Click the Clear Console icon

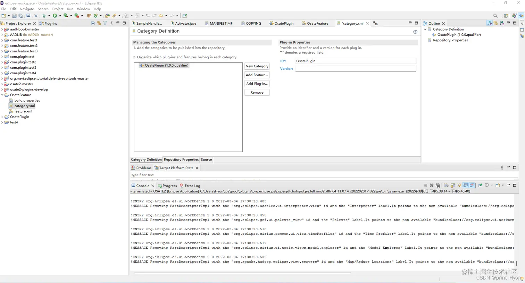[447, 185]
